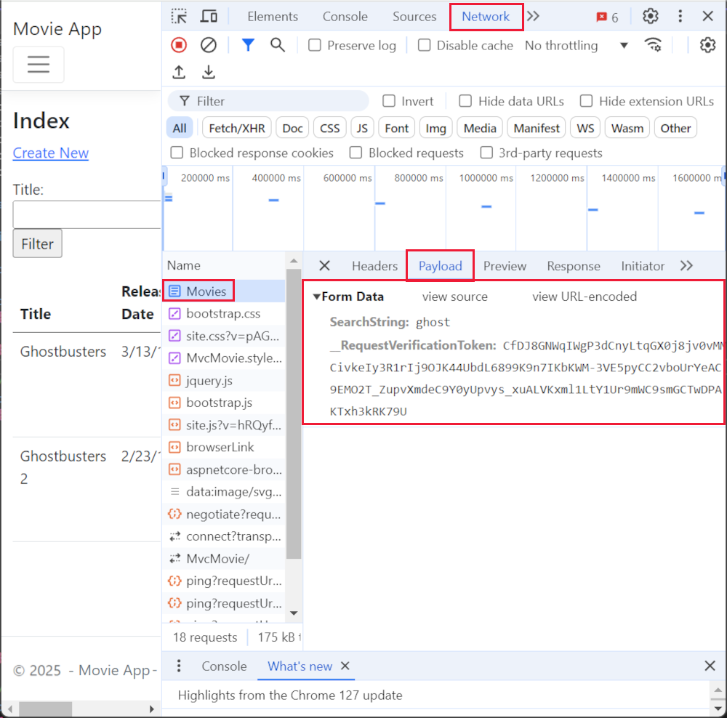Image resolution: width=727 pixels, height=718 pixels.
Task: Close the What's new drawer tab
Action: click(345, 666)
